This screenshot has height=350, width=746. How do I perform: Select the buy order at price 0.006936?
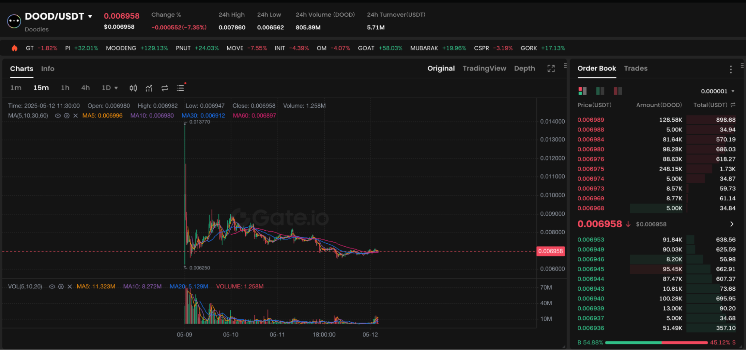pyautogui.click(x=656, y=328)
